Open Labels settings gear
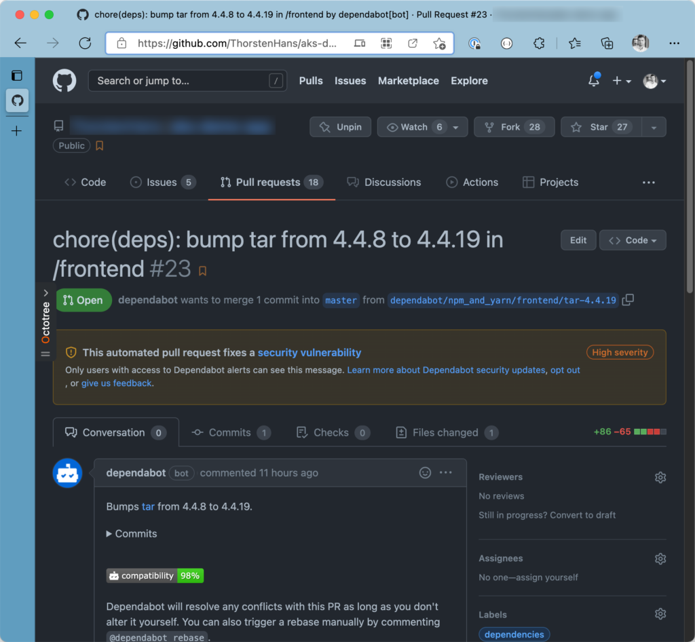The width and height of the screenshot is (695, 642). pyautogui.click(x=660, y=614)
